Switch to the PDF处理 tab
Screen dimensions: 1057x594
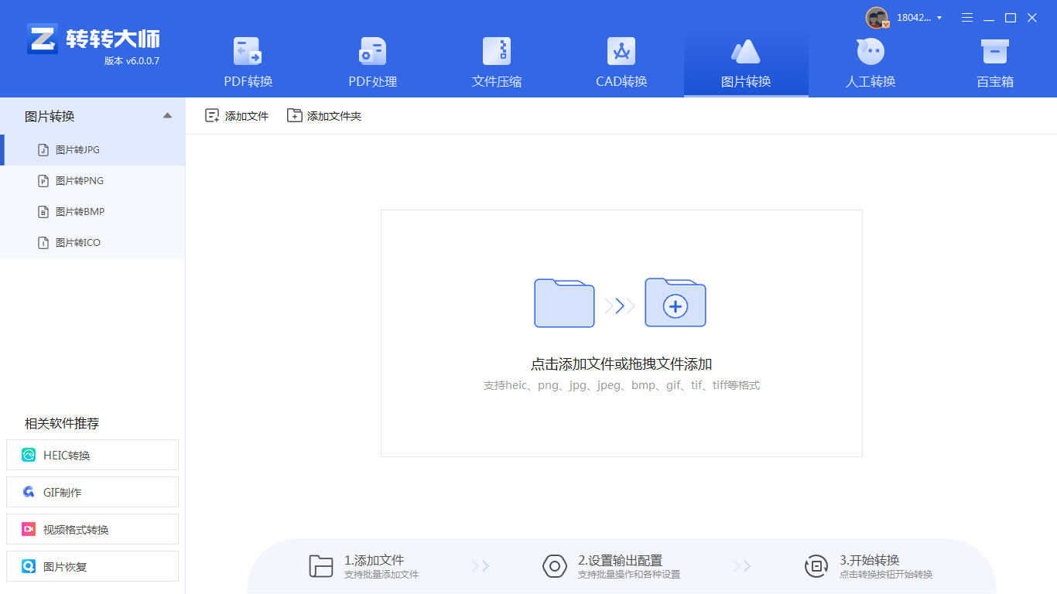[x=372, y=63]
